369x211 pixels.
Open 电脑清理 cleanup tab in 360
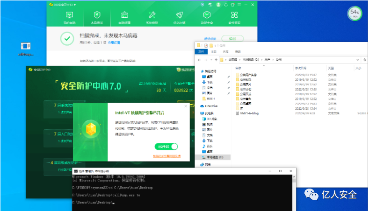124,18
